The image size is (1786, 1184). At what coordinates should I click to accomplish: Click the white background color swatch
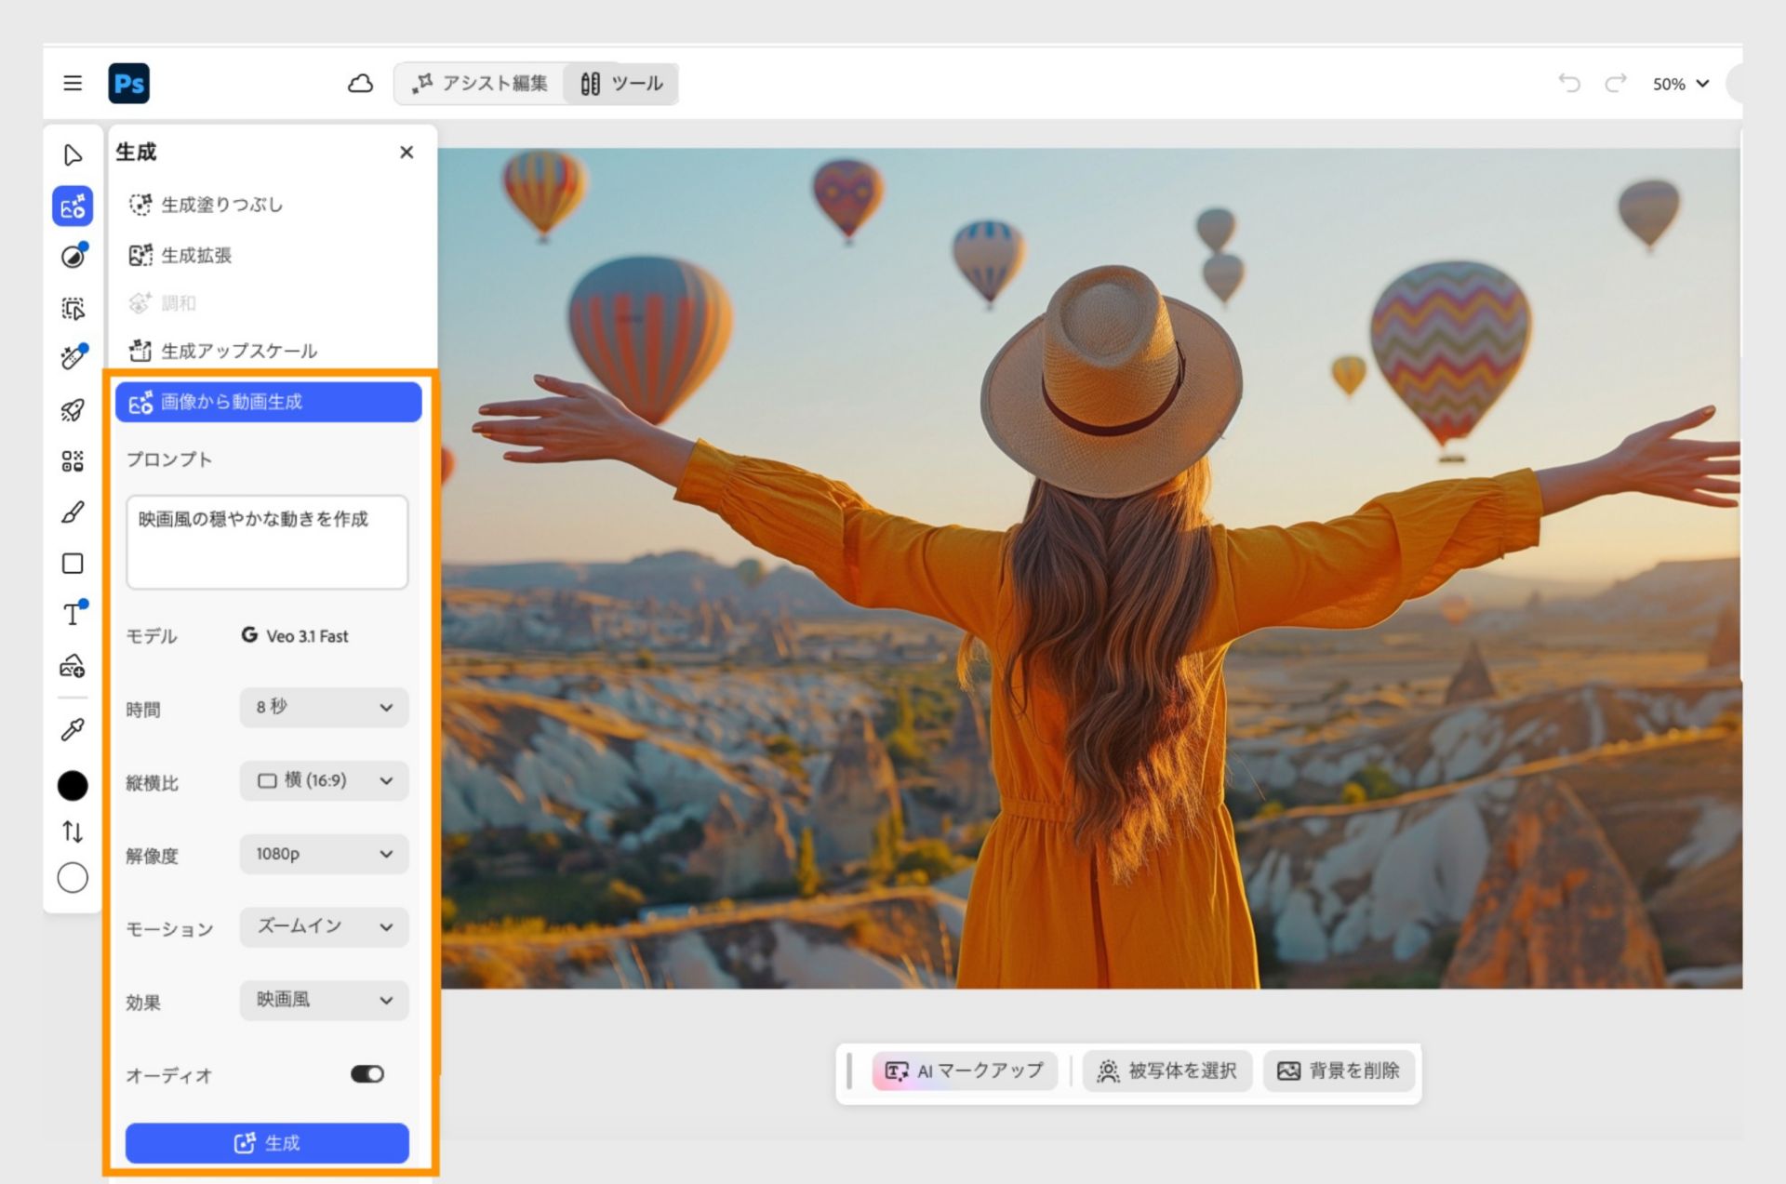click(x=73, y=878)
